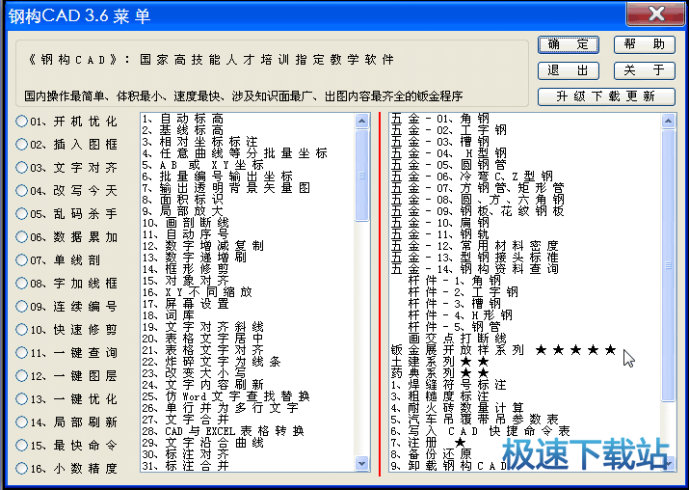
Task: Select 7、注册 star entry
Action: click(429, 443)
